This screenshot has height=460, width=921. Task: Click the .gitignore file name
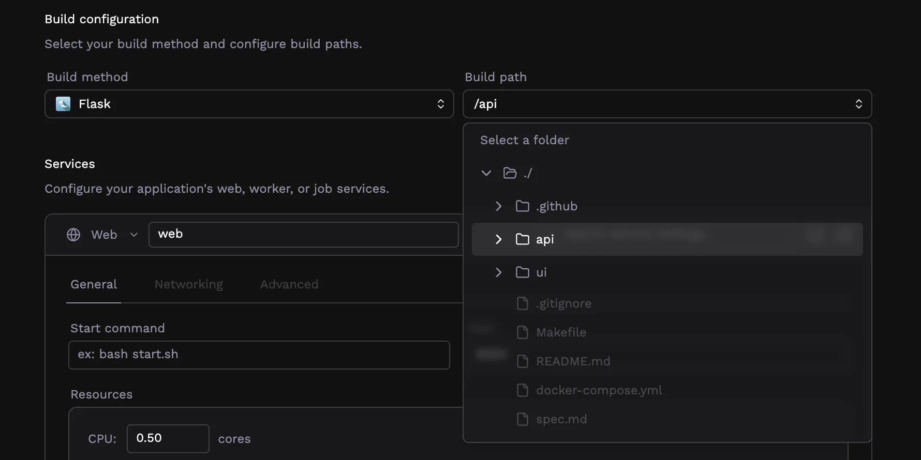[x=563, y=303]
